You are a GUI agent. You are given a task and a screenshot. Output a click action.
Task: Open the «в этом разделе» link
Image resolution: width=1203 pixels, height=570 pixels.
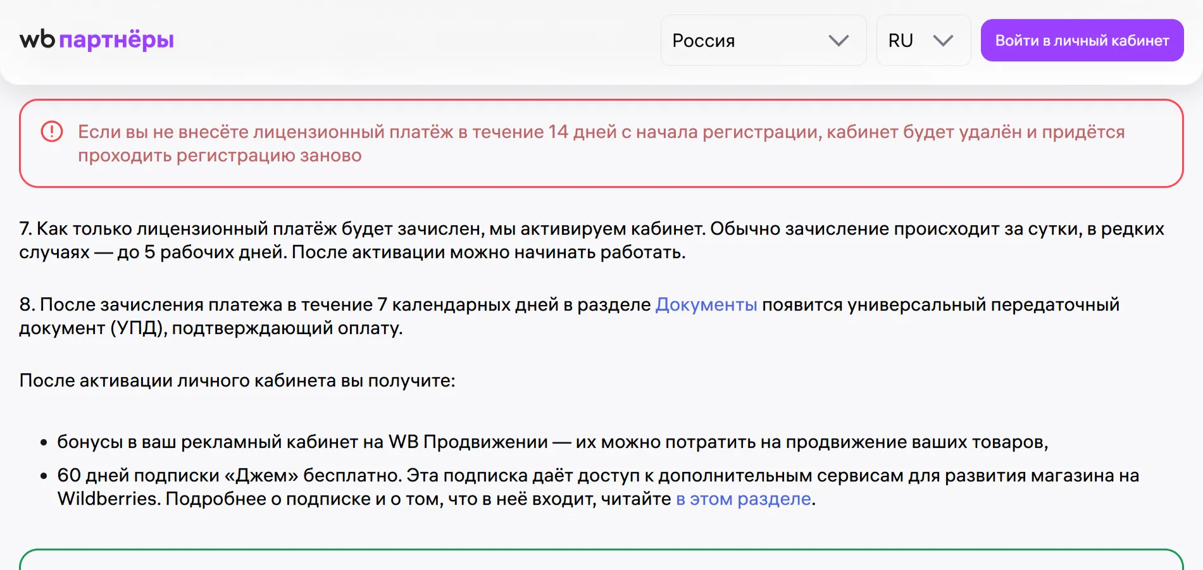[x=743, y=499]
